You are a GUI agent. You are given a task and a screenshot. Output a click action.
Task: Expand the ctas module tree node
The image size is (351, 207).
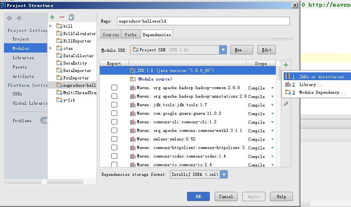(51, 48)
